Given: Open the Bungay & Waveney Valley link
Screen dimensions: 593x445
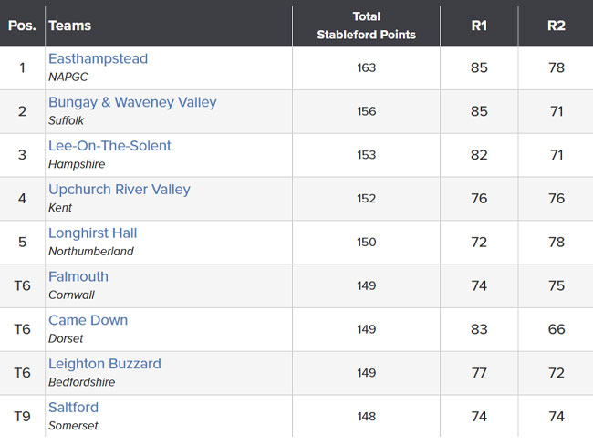Looking at the screenshot, I should [132, 102].
